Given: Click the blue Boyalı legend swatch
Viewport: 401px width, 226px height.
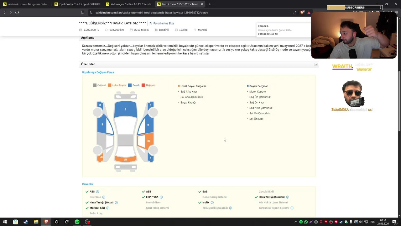Looking at the screenshot, I should (130, 85).
